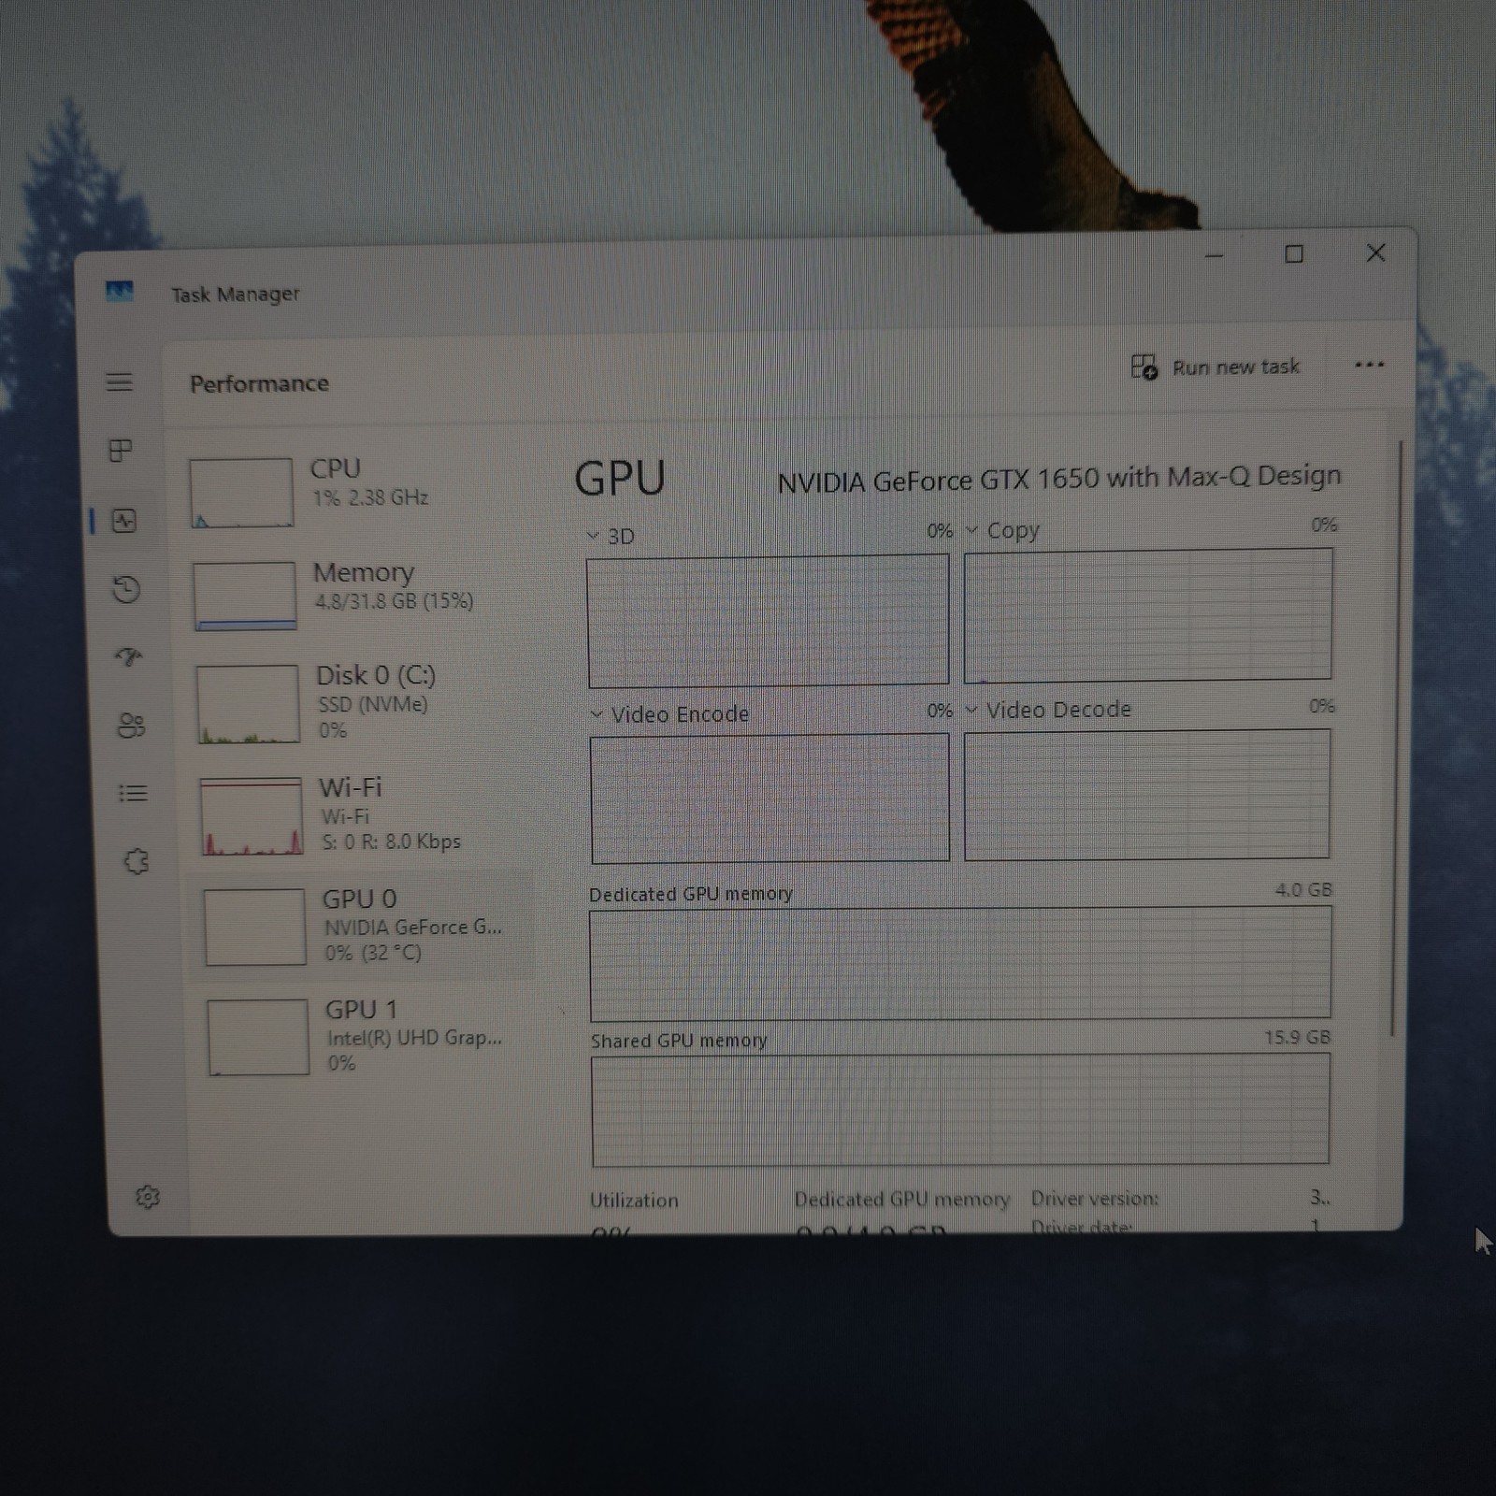
Task: Click the Task Manager app icon in title bar
Action: tap(119, 293)
